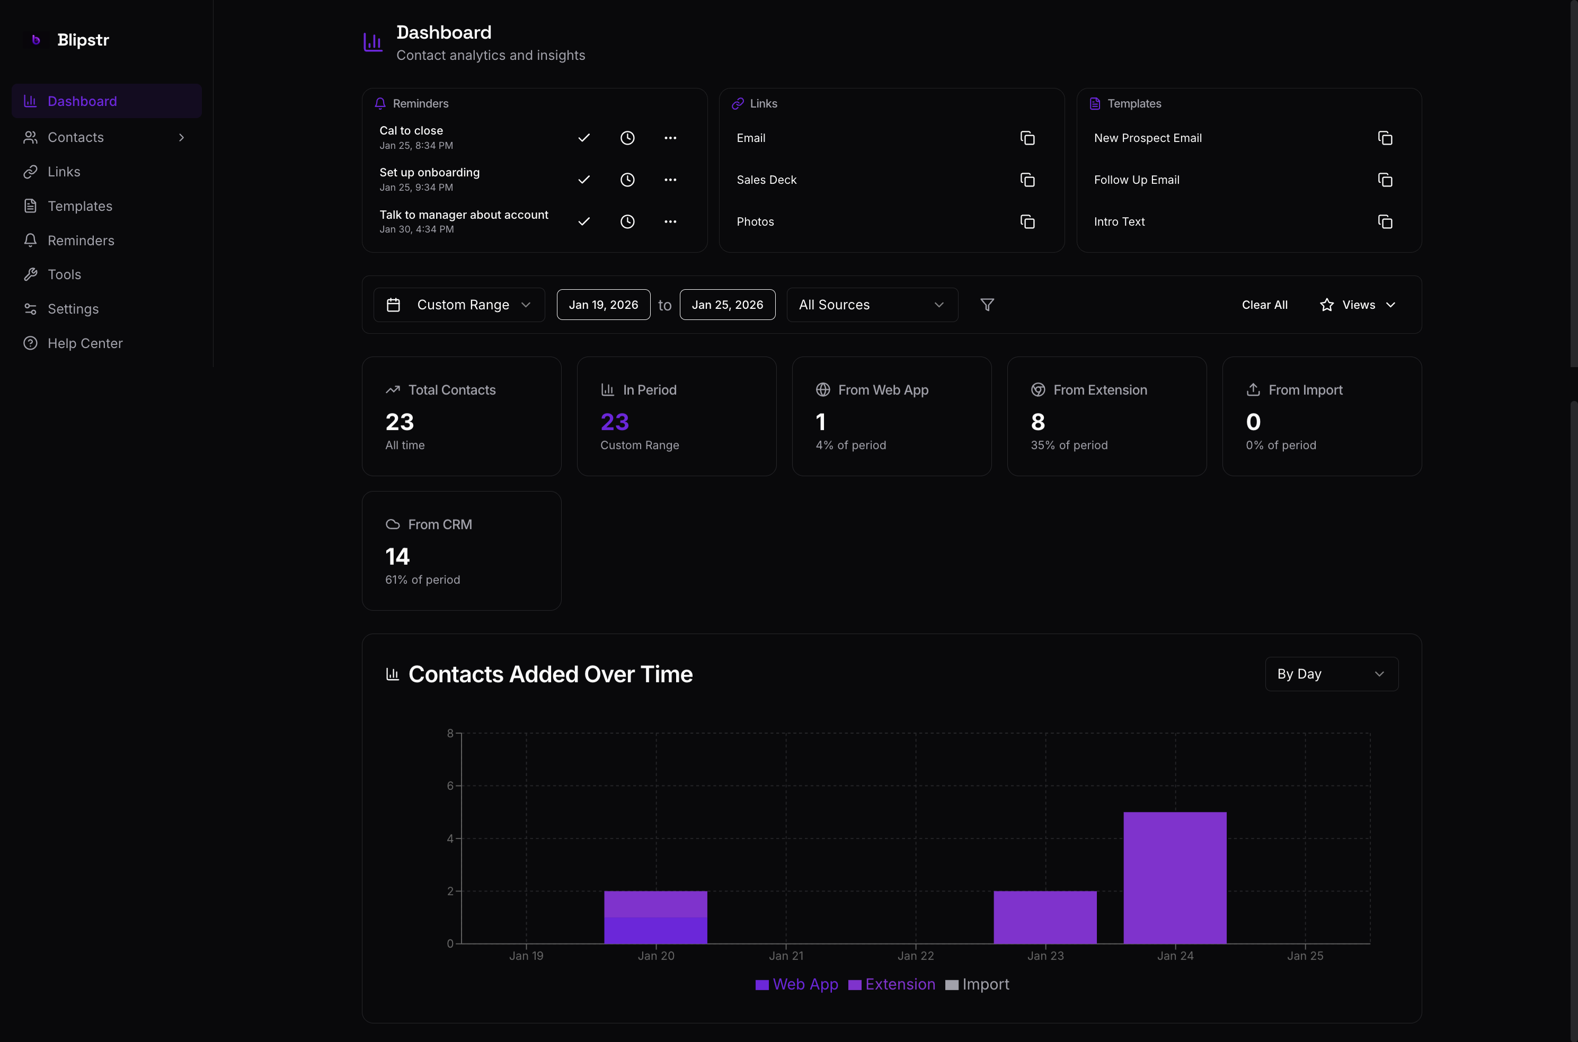Open the snooze clock for Cal to close reminder
The image size is (1578, 1042).
(627, 138)
